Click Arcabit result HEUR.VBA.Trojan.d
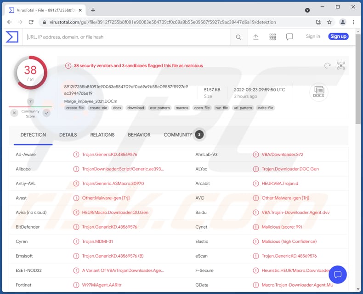Viewport: 363px width, 294px height. (280, 184)
